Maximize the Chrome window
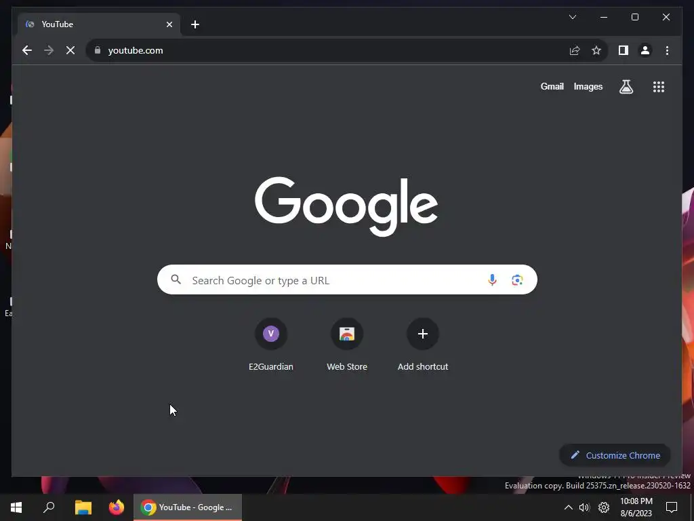Viewport: 694px width, 521px height. 634,17
